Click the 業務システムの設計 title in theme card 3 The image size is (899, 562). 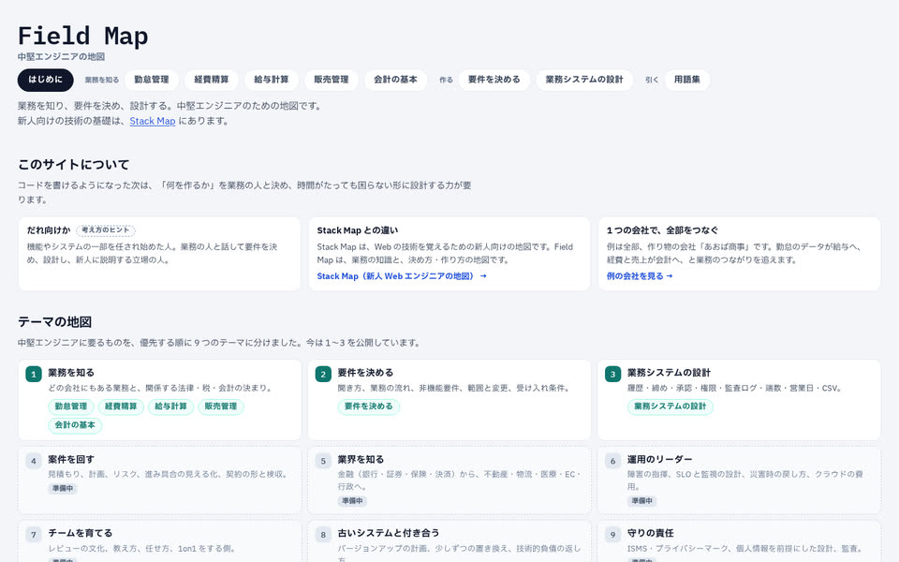coord(669,373)
